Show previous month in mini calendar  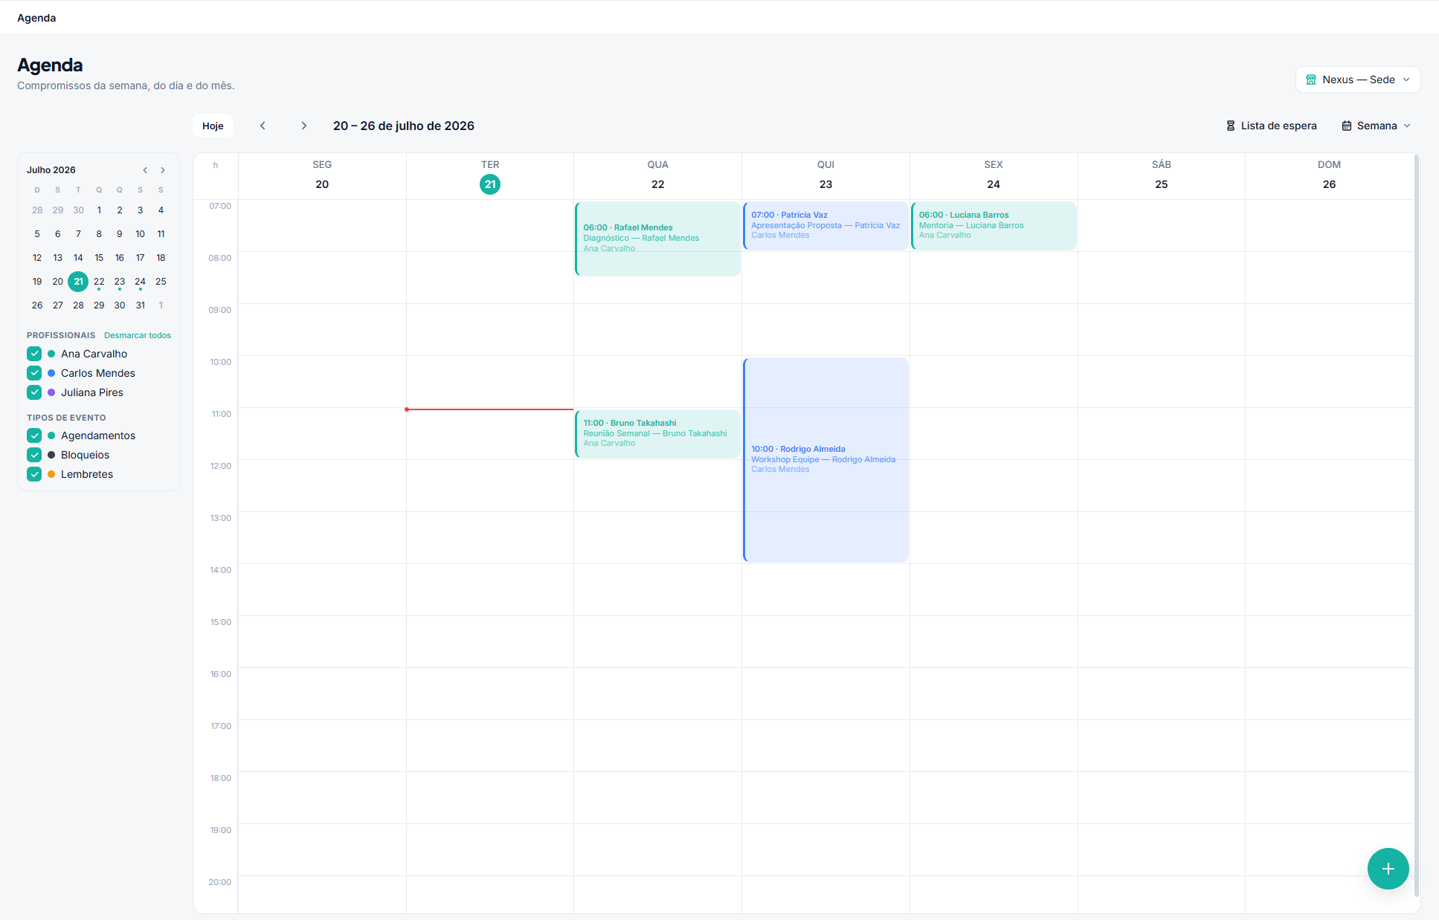[x=145, y=170]
